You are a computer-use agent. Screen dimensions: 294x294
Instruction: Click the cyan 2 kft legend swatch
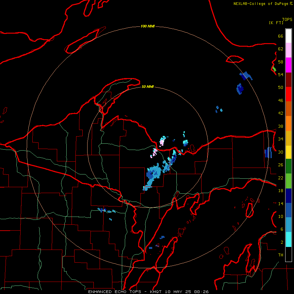point(288,239)
